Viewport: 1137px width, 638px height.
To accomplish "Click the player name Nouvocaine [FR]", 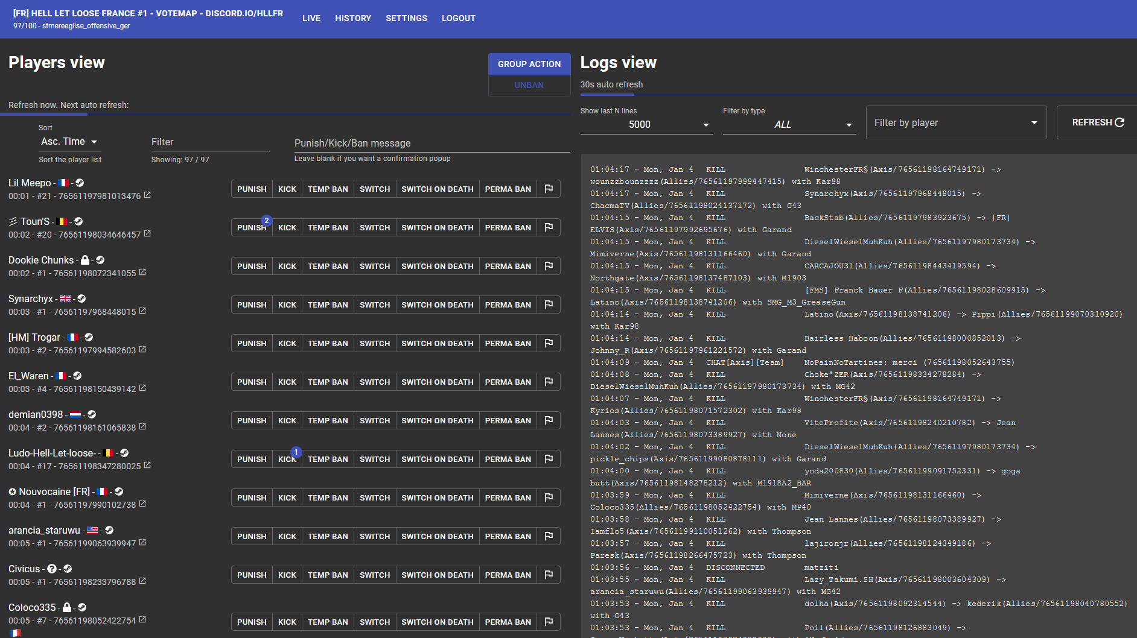I will [54, 491].
